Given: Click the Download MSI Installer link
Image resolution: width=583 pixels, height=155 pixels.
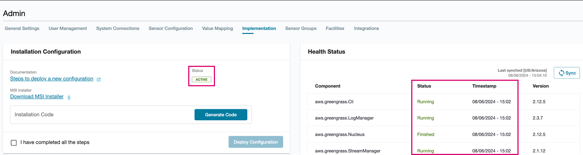Looking at the screenshot, I should pyautogui.click(x=37, y=97).
